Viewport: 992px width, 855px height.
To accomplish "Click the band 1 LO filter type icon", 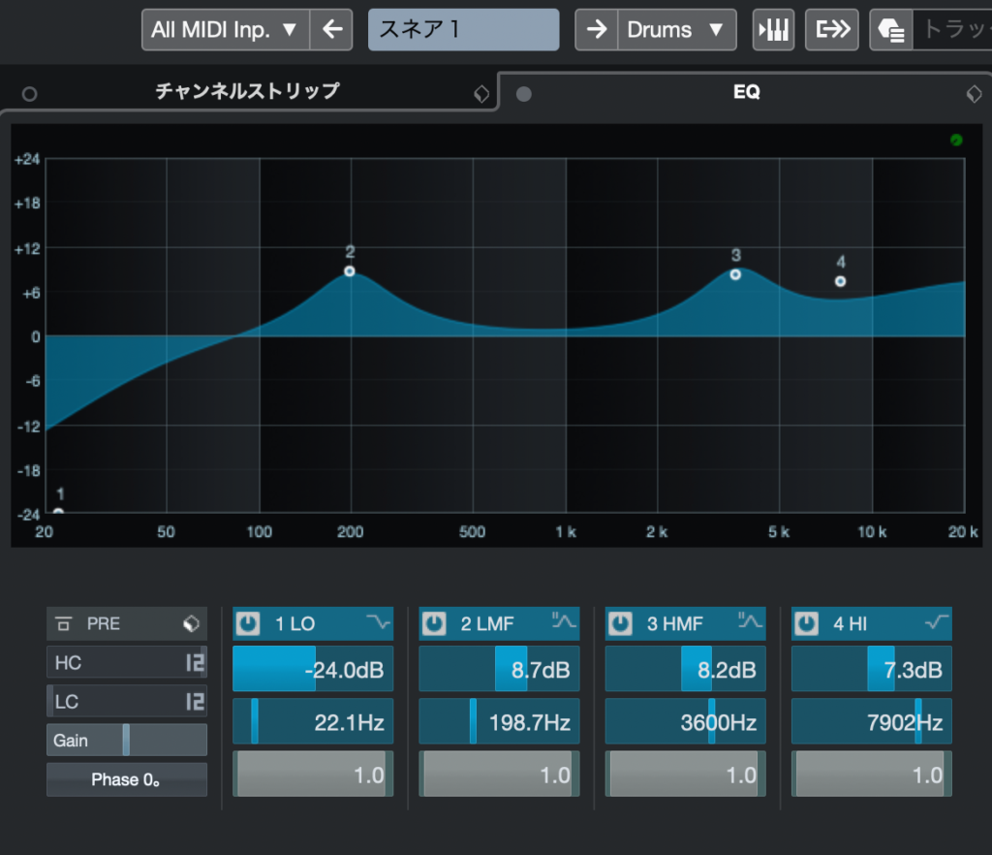I will pyautogui.click(x=376, y=623).
